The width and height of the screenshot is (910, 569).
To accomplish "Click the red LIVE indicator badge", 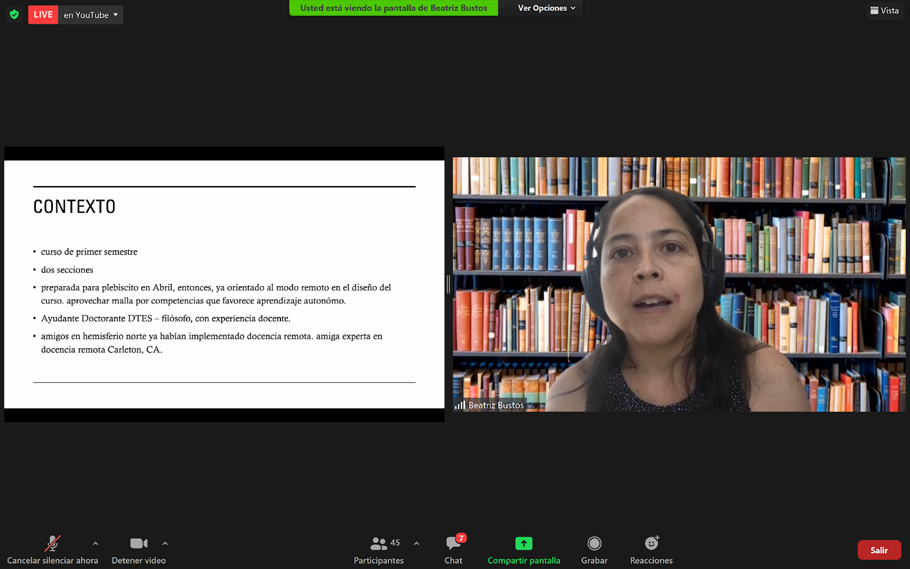I will 43,15.
